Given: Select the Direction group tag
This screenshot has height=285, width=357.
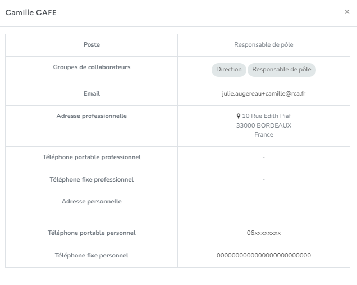Looking at the screenshot, I should pos(229,69).
